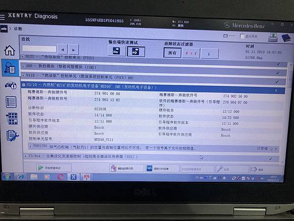Open the blue help book icon
This screenshot has width=294, height=221.
pos(286,38)
